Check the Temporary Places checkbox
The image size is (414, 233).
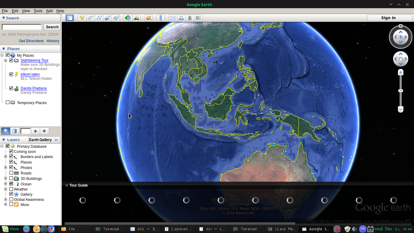[8, 102]
